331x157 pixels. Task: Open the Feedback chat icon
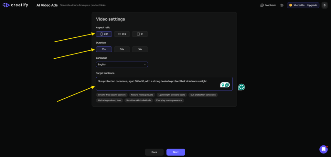pyautogui.click(x=262, y=5)
